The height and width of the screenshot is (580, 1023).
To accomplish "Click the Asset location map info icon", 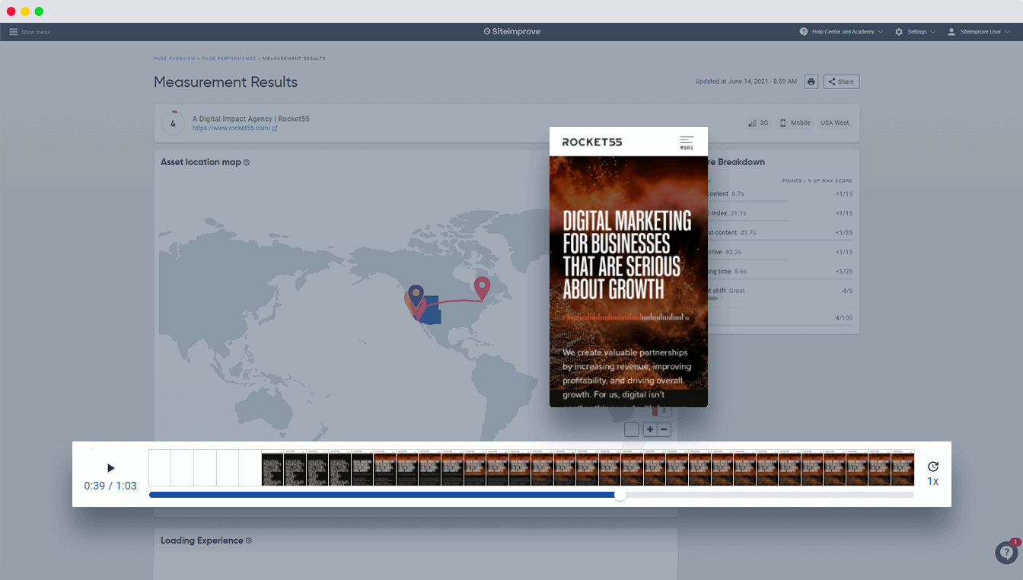I will pyautogui.click(x=247, y=162).
